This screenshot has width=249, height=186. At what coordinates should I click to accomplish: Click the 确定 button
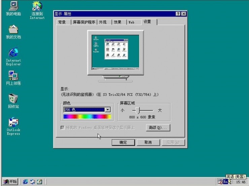123,142
